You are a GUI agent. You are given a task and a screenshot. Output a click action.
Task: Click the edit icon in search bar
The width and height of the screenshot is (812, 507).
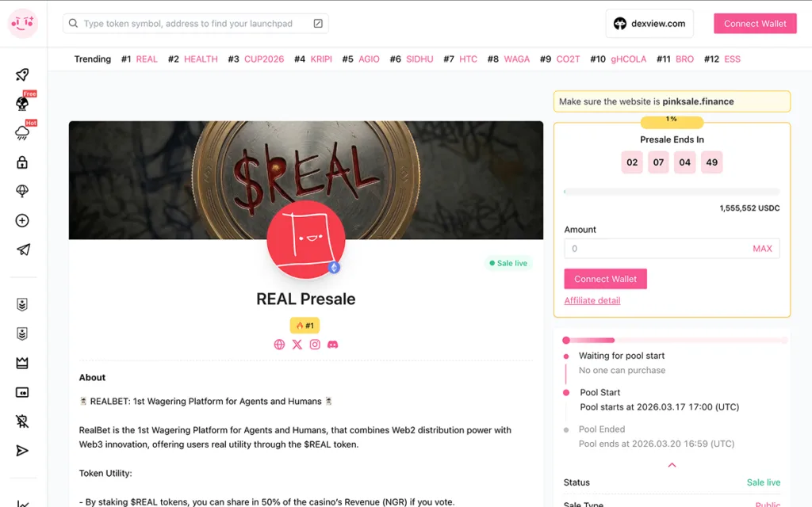click(318, 23)
